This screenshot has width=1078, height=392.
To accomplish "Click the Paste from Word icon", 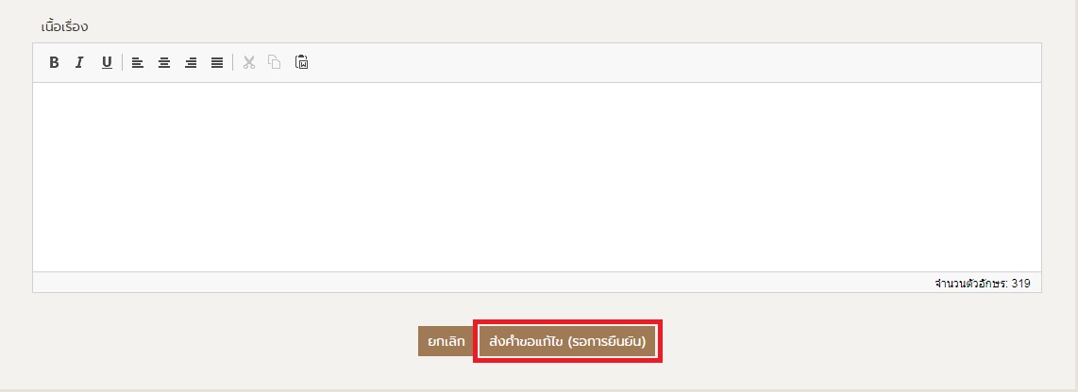I will [x=301, y=62].
